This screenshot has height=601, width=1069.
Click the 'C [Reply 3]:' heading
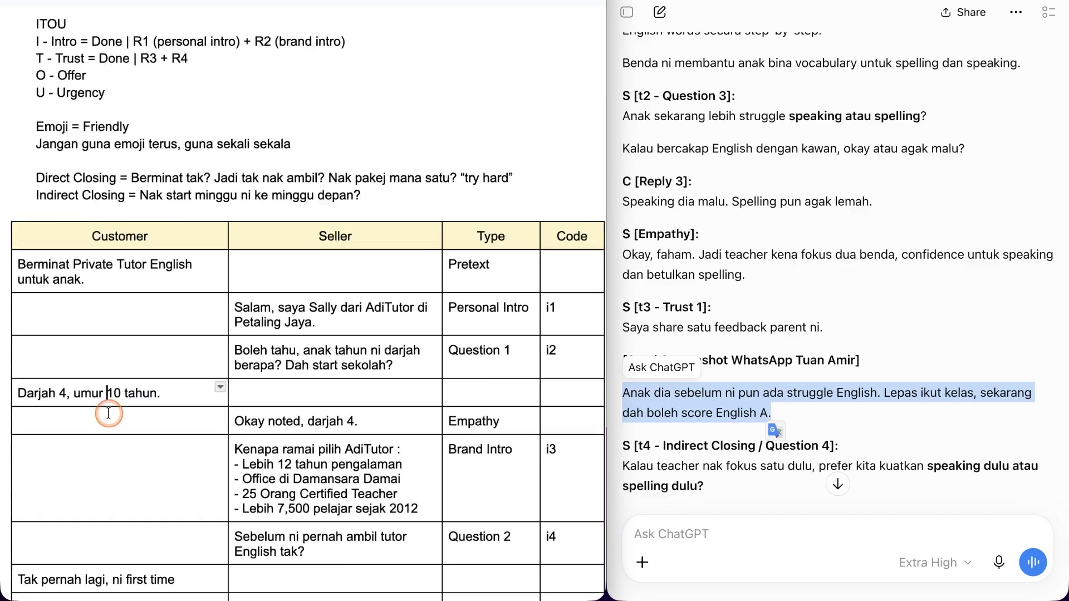pyautogui.click(x=656, y=181)
